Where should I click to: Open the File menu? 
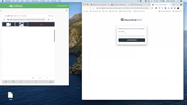point(13,1)
